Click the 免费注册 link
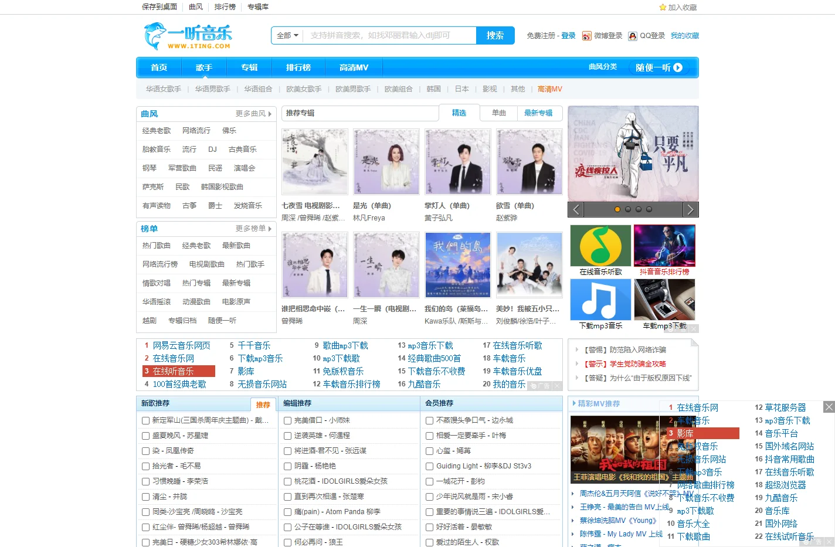 tap(541, 36)
